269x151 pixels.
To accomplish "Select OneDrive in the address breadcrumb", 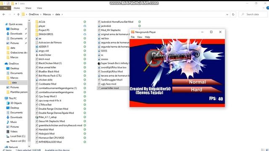I will pos(34,14).
